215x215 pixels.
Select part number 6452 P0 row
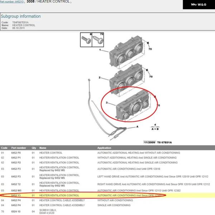(x=16, y=153)
